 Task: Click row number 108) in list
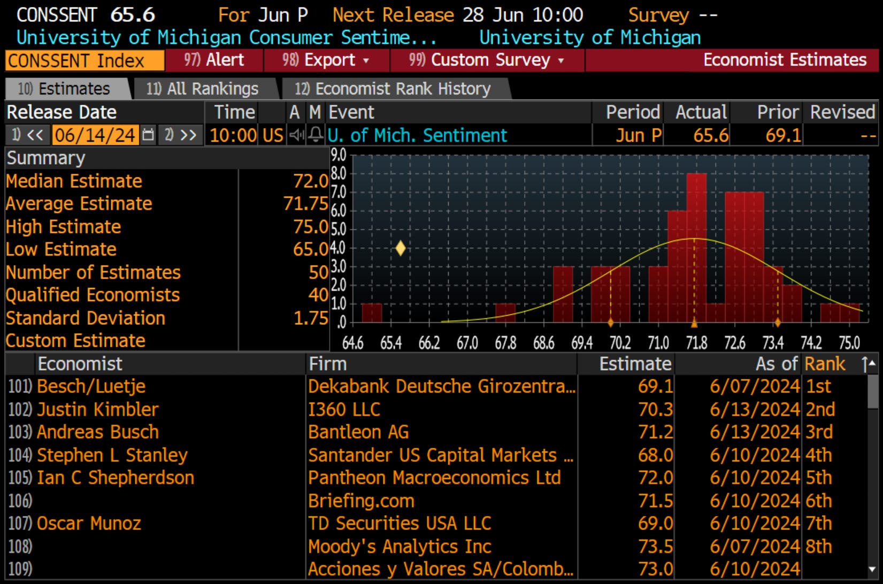coord(20,547)
